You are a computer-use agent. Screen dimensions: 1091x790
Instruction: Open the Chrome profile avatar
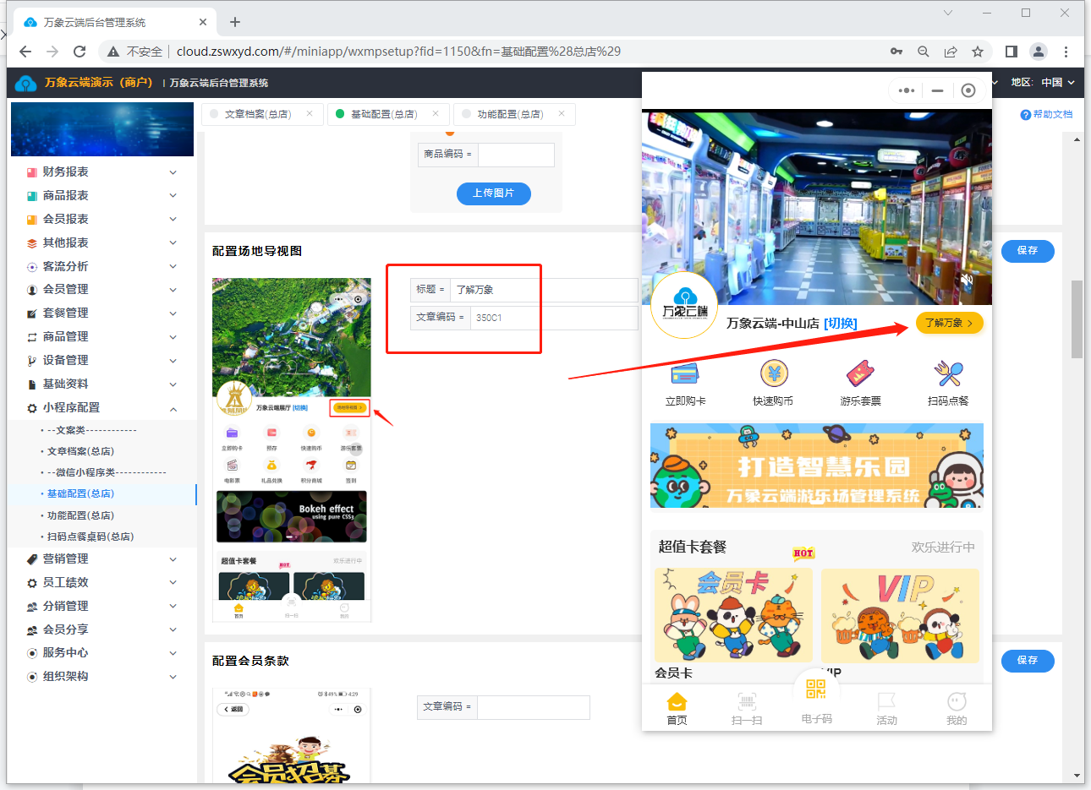(1039, 52)
